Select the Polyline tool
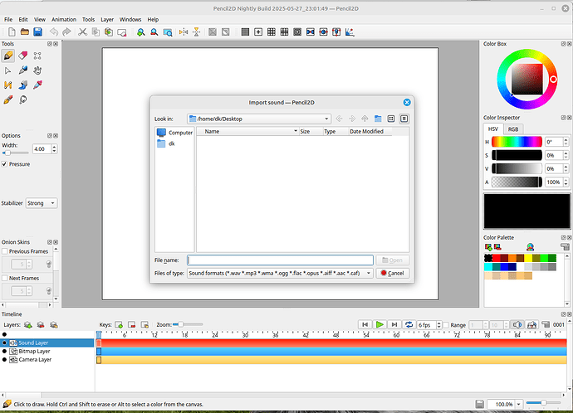The image size is (573, 413). tap(7, 85)
